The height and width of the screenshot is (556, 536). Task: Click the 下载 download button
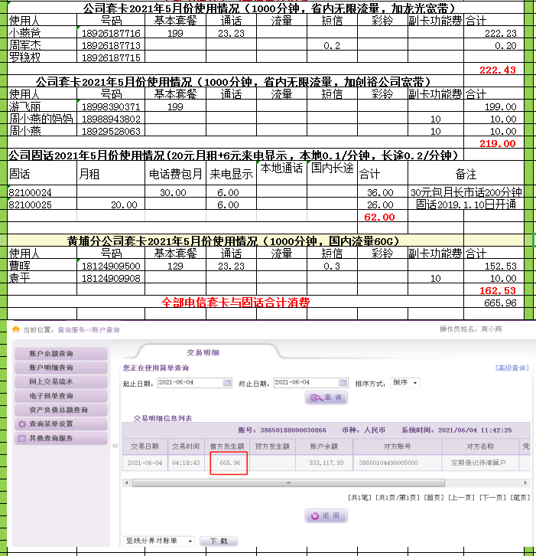219,541
